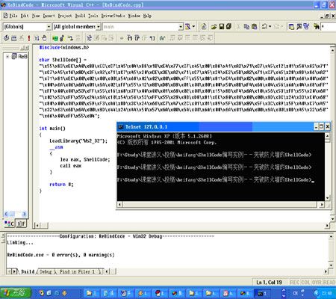
Task: Toggle the Output pane toolbar button
Action: pos(299,26)
